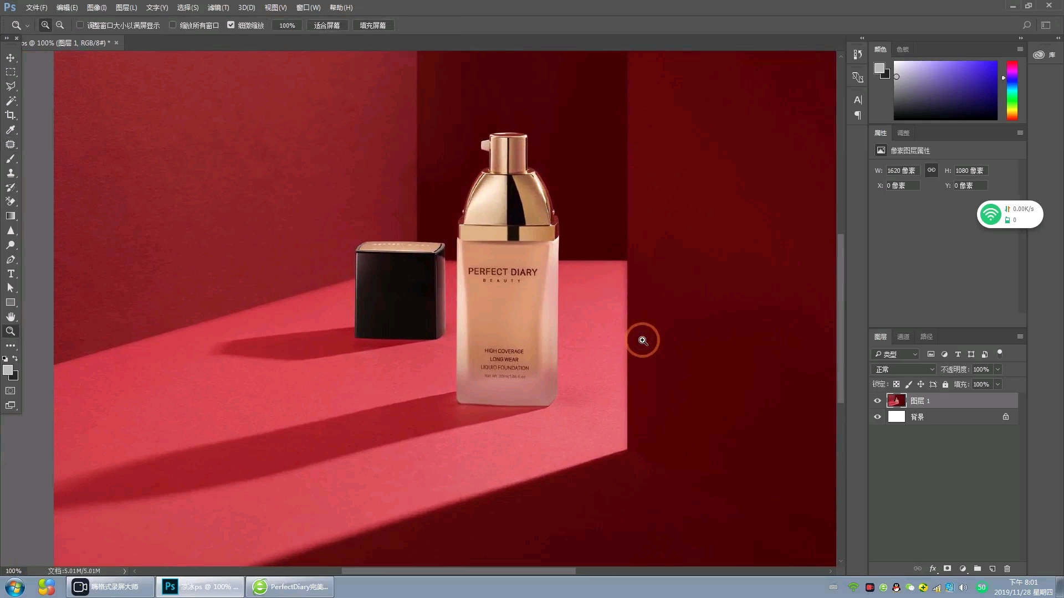Select the Clone Stamp tool
The height and width of the screenshot is (598, 1064).
point(11,173)
